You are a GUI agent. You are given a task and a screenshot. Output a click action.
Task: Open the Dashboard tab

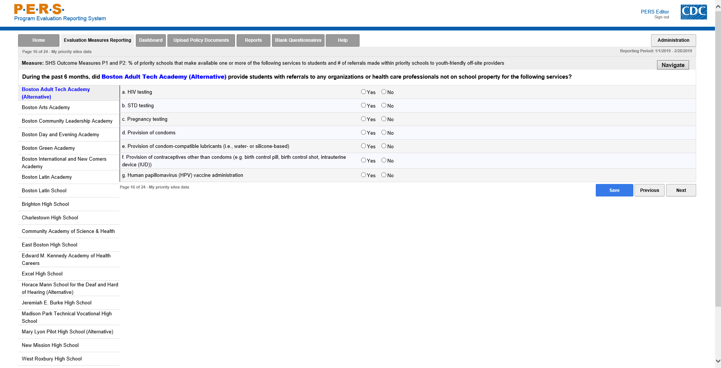click(x=151, y=40)
